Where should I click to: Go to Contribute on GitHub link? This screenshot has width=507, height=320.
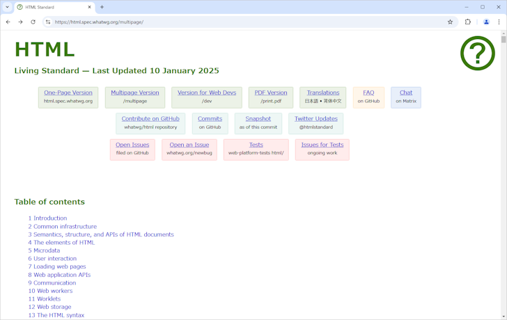150,119
